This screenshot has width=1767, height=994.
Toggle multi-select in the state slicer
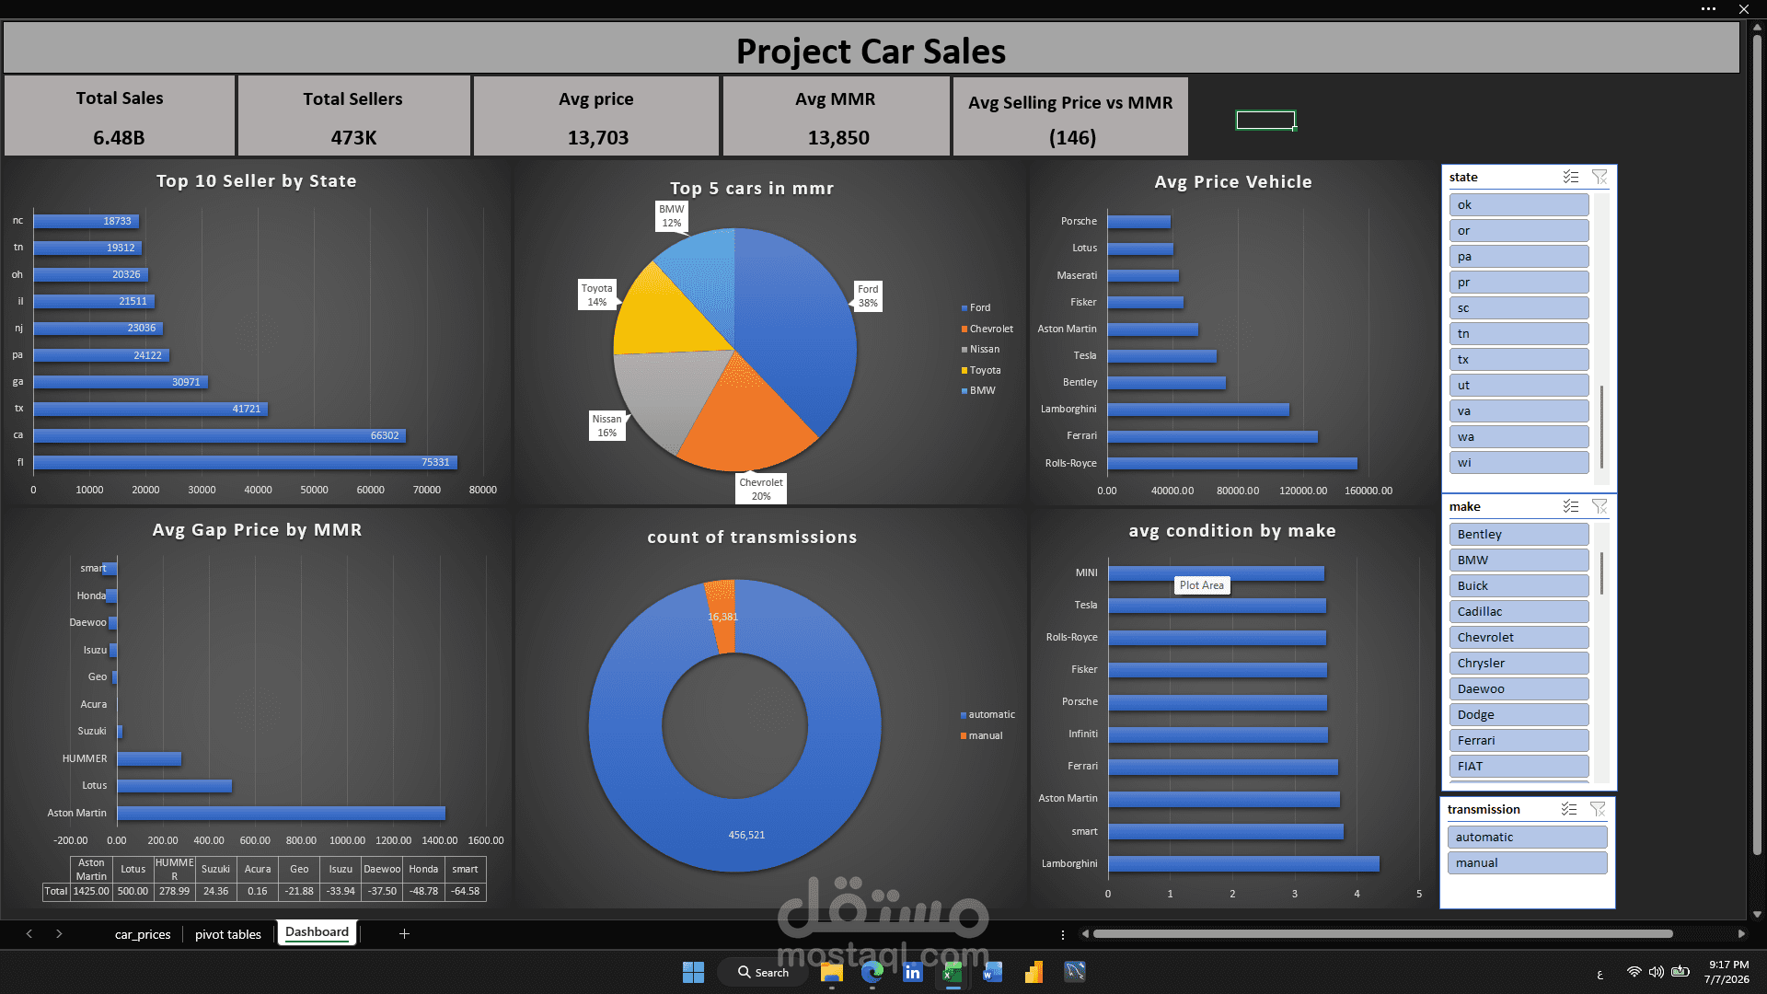(1571, 177)
